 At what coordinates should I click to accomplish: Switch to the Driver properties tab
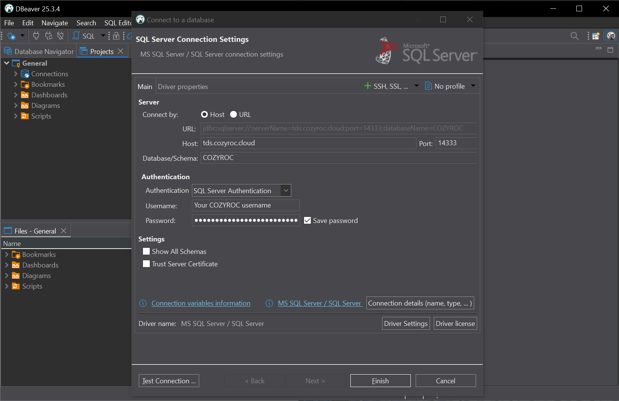(x=183, y=87)
